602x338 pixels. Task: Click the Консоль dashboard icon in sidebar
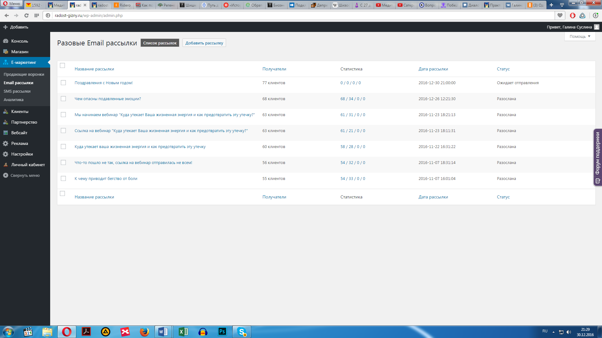(x=6, y=41)
